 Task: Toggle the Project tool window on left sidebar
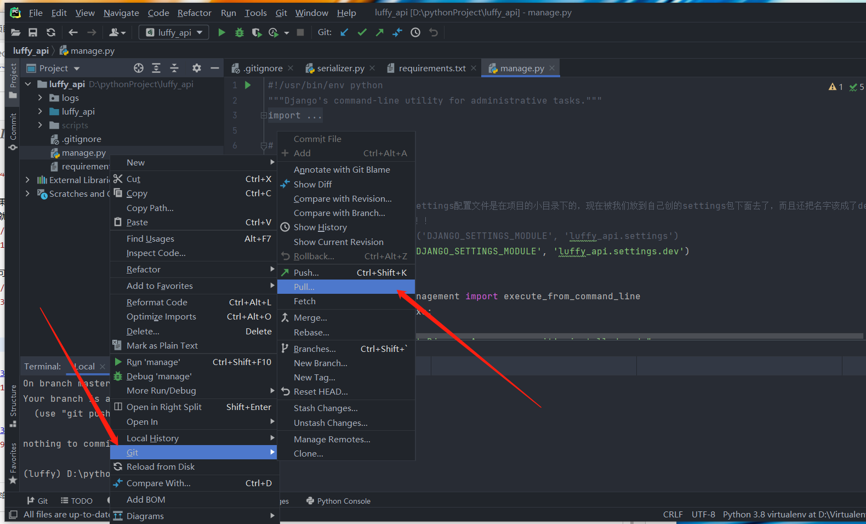tap(13, 81)
